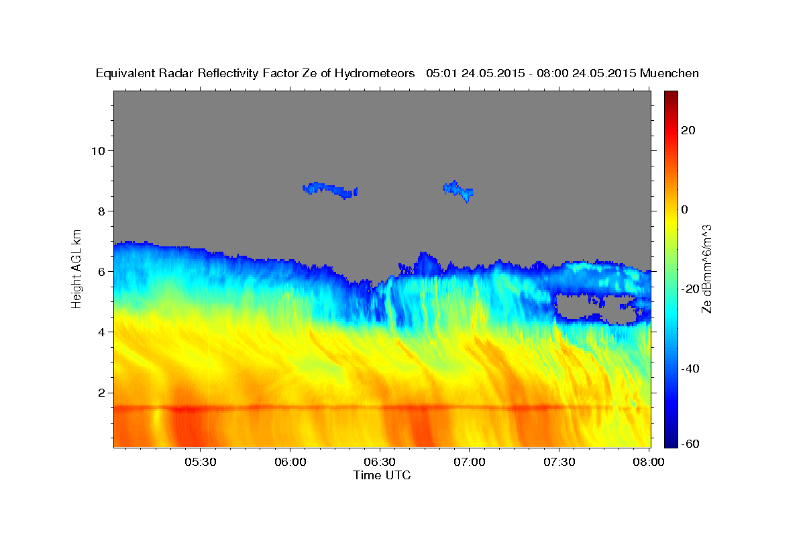This screenshot has height=537, width=805.
Task: Click the colorbar label '-40'
Action: coord(690,369)
